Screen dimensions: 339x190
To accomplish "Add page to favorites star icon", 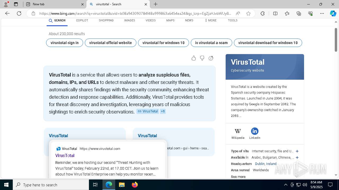I will pos(248,13).
